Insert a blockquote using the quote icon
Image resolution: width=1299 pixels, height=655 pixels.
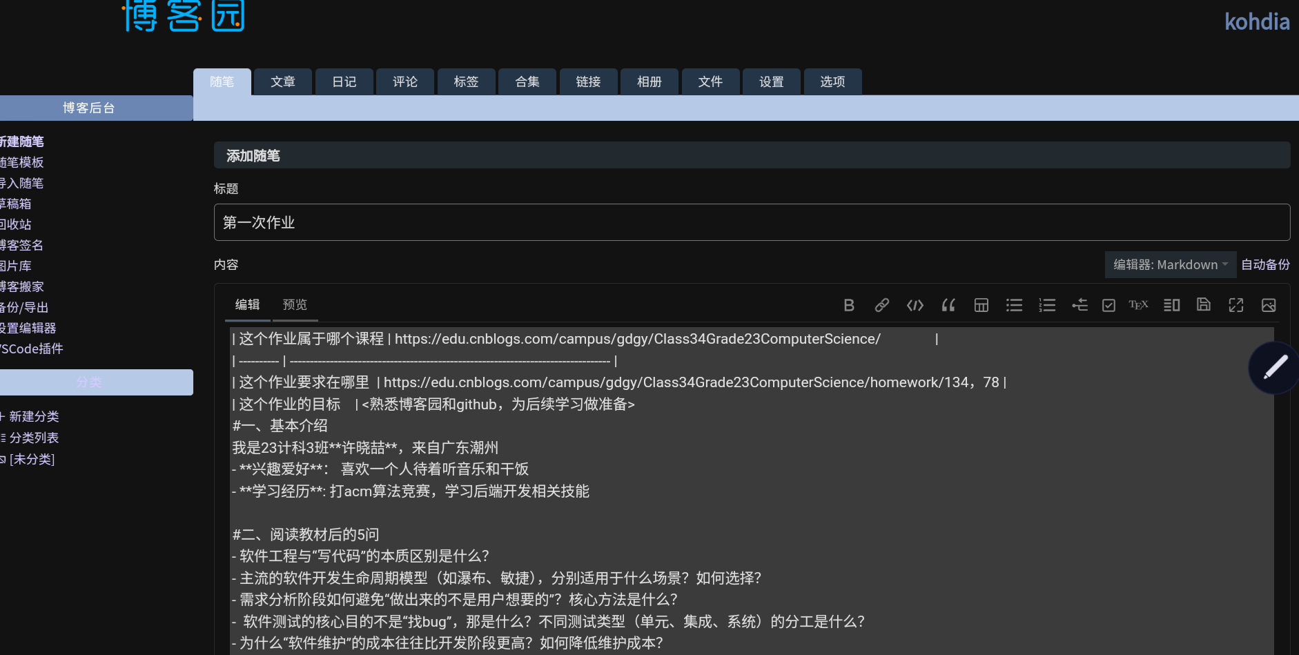coord(948,304)
